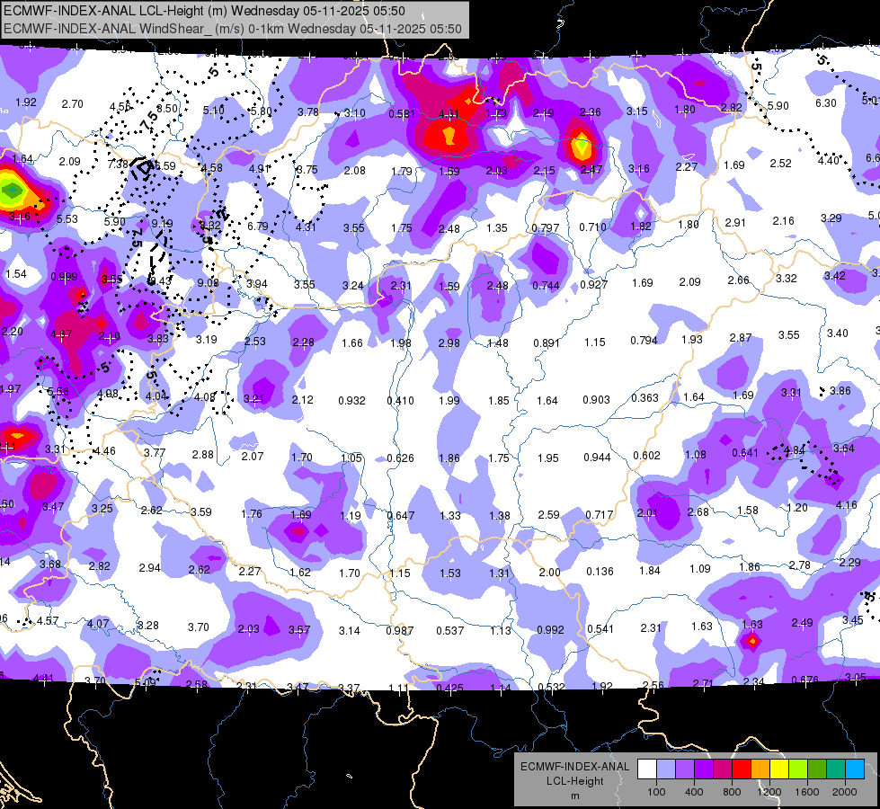Select the light blue legend swatch

(x=855, y=769)
